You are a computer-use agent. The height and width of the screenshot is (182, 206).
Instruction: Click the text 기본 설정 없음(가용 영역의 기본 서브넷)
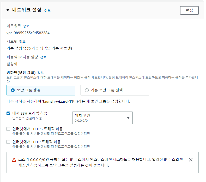(39, 48)
